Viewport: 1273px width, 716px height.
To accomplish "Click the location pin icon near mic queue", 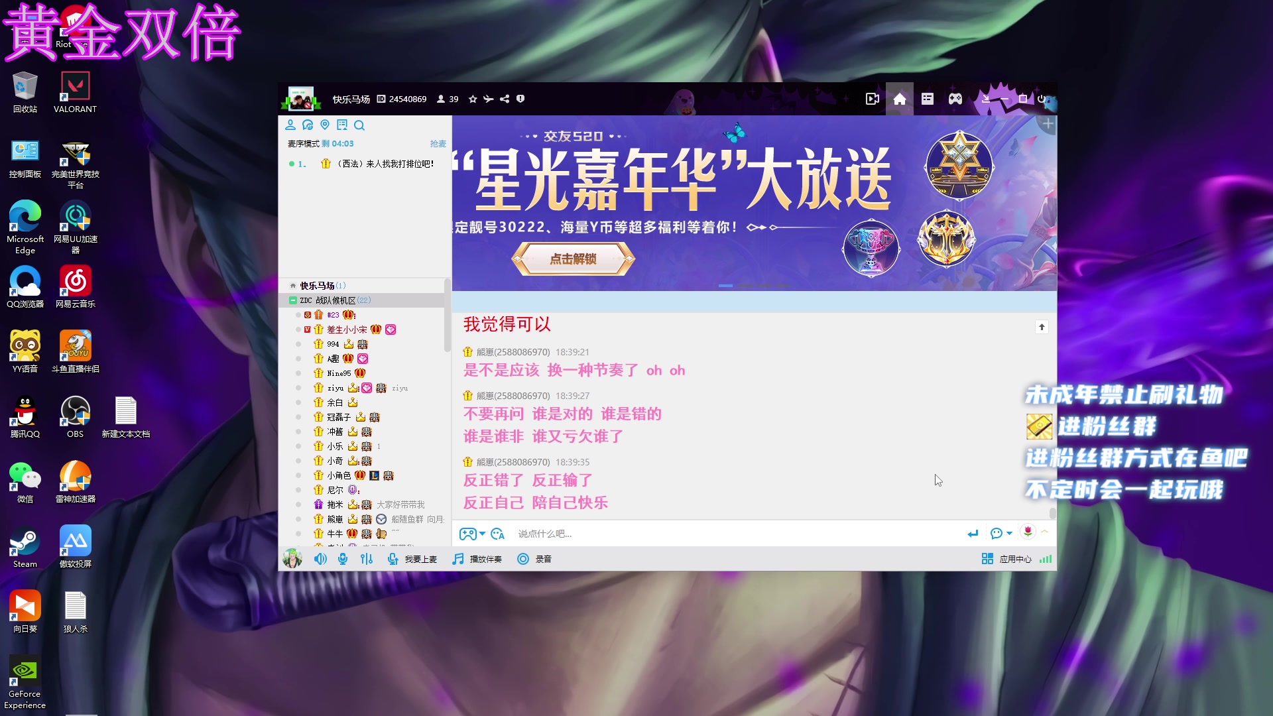I will (325, 125).
